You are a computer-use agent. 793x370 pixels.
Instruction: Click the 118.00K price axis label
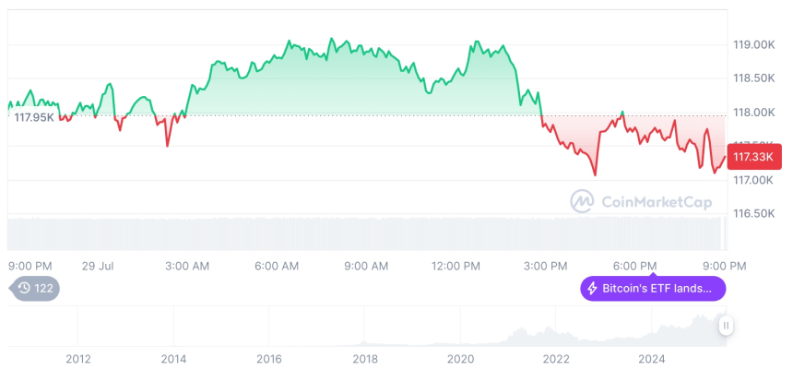click(752, 113)
